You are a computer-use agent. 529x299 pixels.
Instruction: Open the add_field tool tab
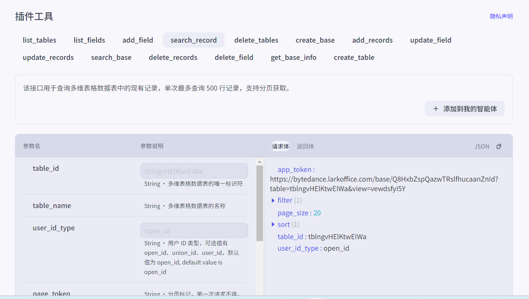pos(138,40)
